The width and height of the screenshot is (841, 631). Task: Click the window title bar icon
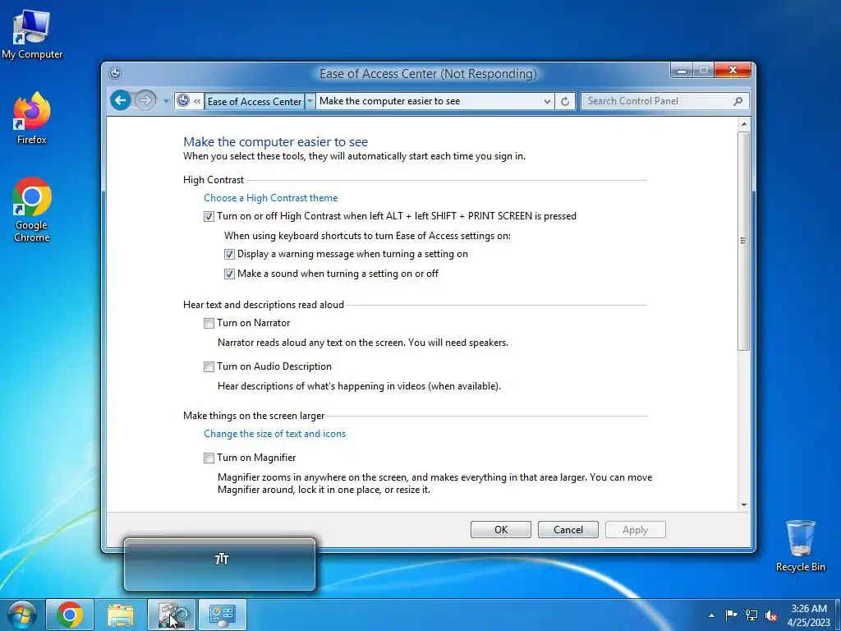click(115, 73)
